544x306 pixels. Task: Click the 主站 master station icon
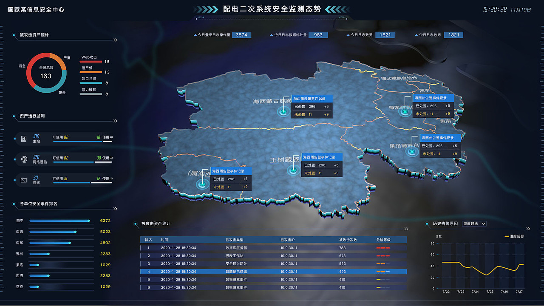pyautogui.click(x=24, y=139)
